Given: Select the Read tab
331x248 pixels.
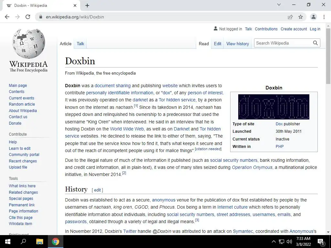Looking at the screenshot, I should point(204,44).
